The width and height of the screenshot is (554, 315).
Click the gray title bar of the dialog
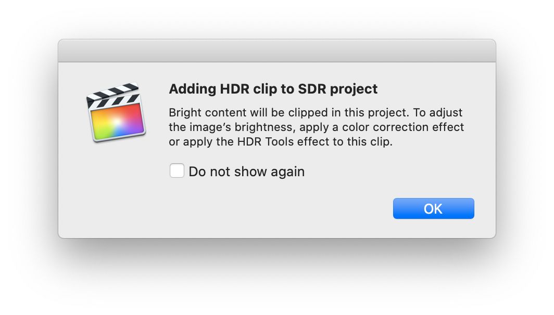coord(277,51)
